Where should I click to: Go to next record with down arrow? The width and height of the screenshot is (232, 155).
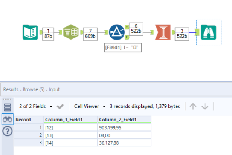pyautogui.click(x=205, y=107)
